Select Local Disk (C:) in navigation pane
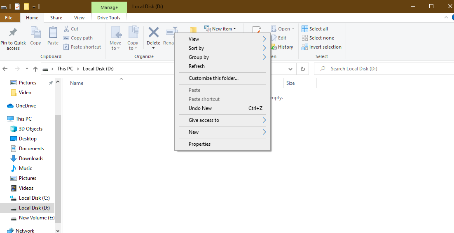 (34, 198)
